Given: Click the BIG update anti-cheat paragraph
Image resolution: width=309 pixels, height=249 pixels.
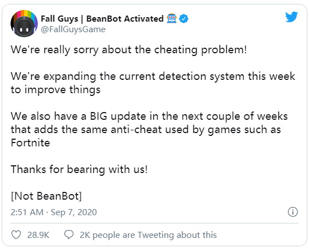Looking at the screenshot, I should click(149, 129).
